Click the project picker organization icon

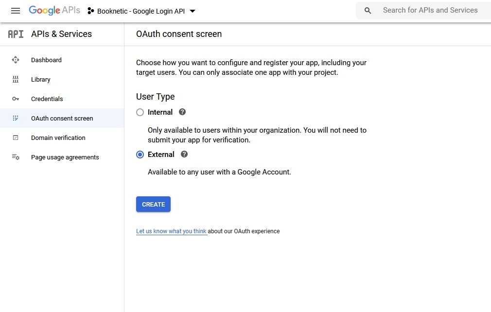tap(90, 10)
